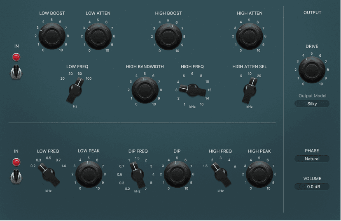Screen dimensions: 341x221
Task: Click 20 on the HIGH ATTEN SEL scale
Action: [x=259, y=76]
